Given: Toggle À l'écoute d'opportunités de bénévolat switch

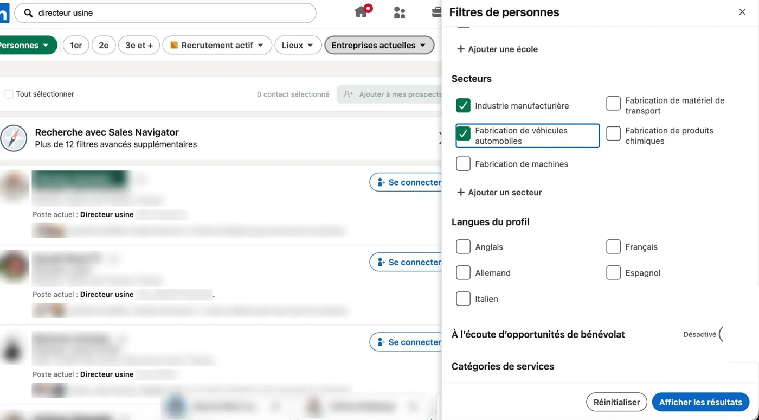Looking at the screenshot, I should (721, 334).
